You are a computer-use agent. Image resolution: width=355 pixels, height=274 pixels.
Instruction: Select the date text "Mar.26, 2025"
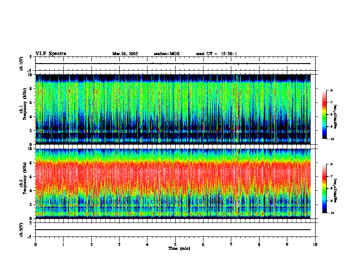coord(125,54)
